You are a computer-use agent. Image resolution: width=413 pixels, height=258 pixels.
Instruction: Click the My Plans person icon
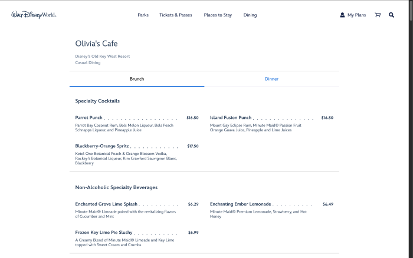click(x=342, y=15)
